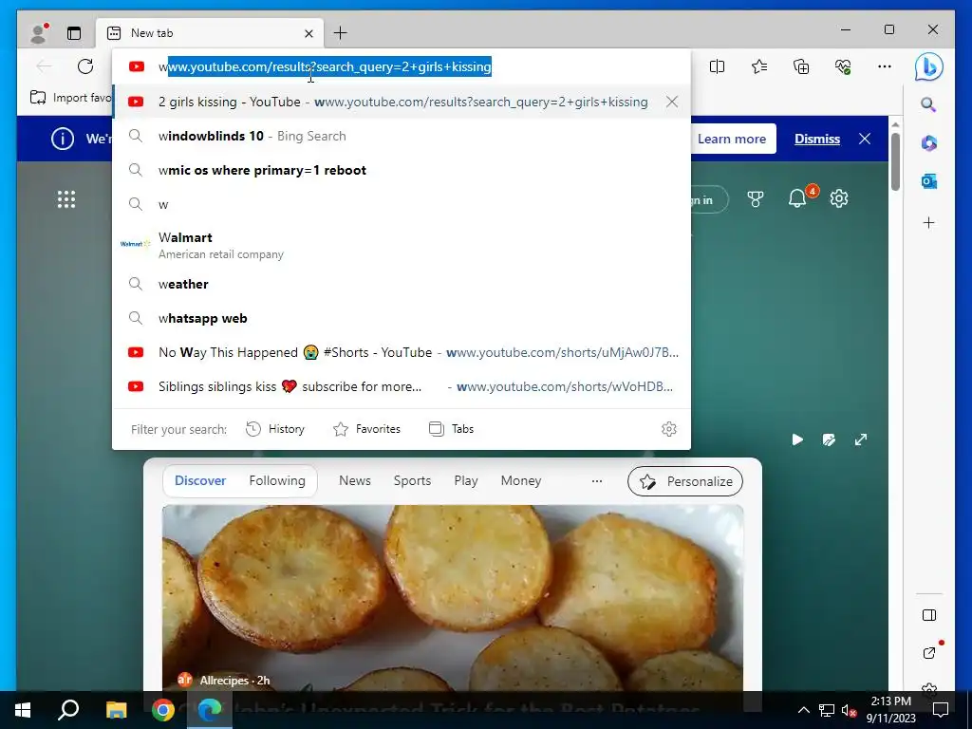Add a sidebar app with plus icon
972x729 pixels.
[928, 222]
